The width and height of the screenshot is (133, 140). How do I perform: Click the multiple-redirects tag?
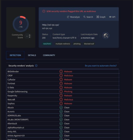point(63,44)
